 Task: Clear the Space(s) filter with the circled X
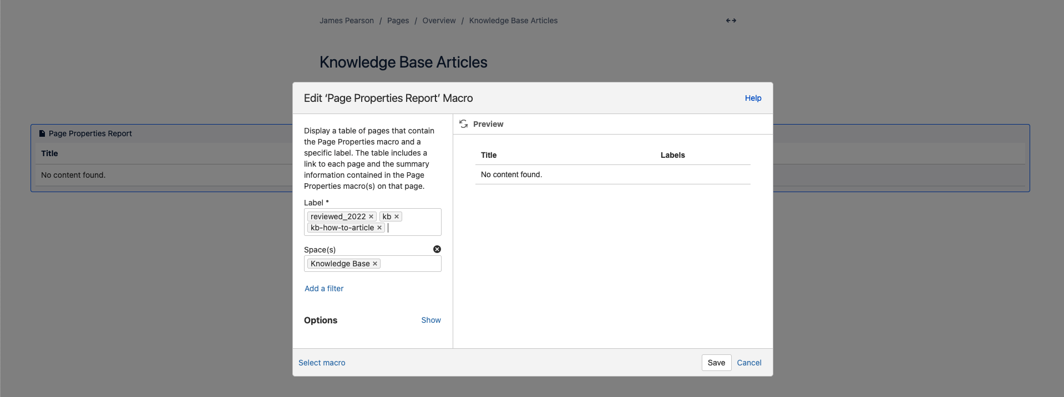point(437,249)
